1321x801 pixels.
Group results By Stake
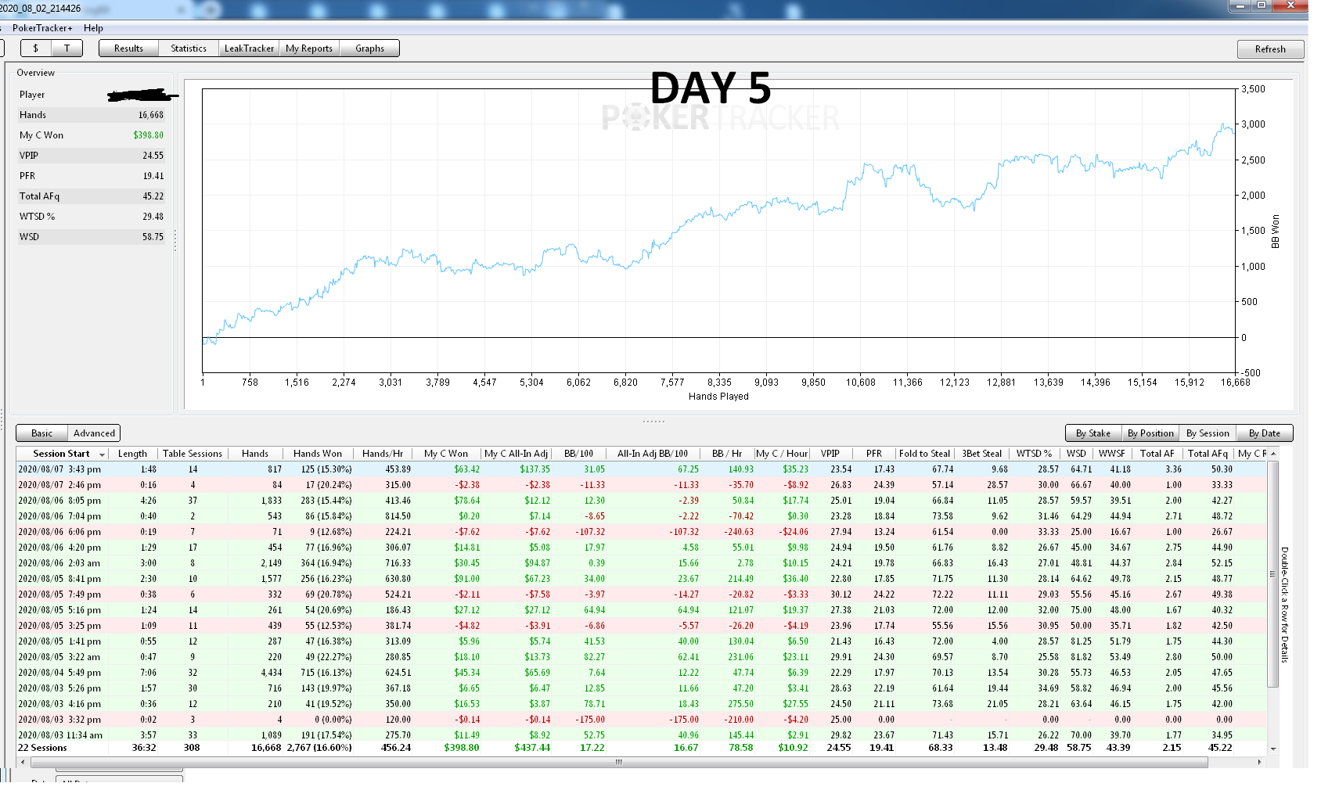click(1093, 433)
